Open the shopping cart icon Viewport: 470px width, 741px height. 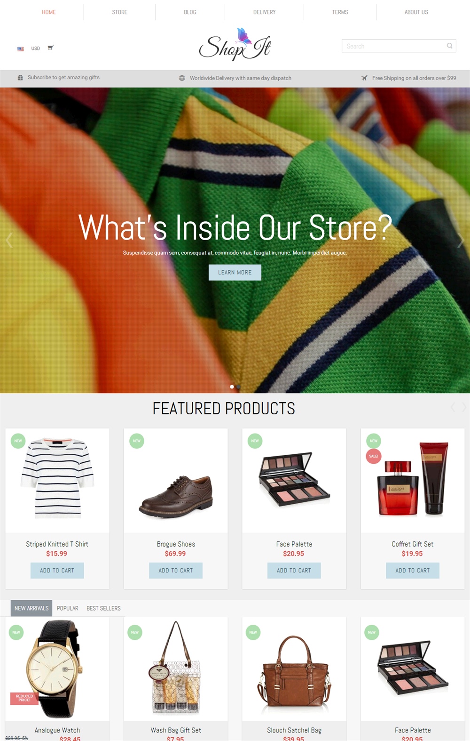click(51, 48)
